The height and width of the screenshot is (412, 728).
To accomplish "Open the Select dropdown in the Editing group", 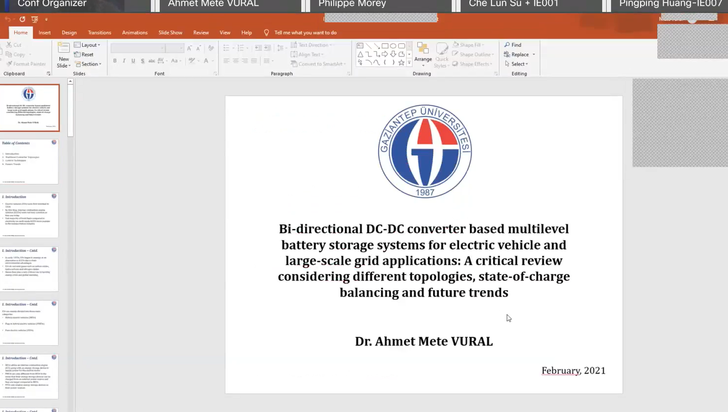I will (x=516, y=64).
